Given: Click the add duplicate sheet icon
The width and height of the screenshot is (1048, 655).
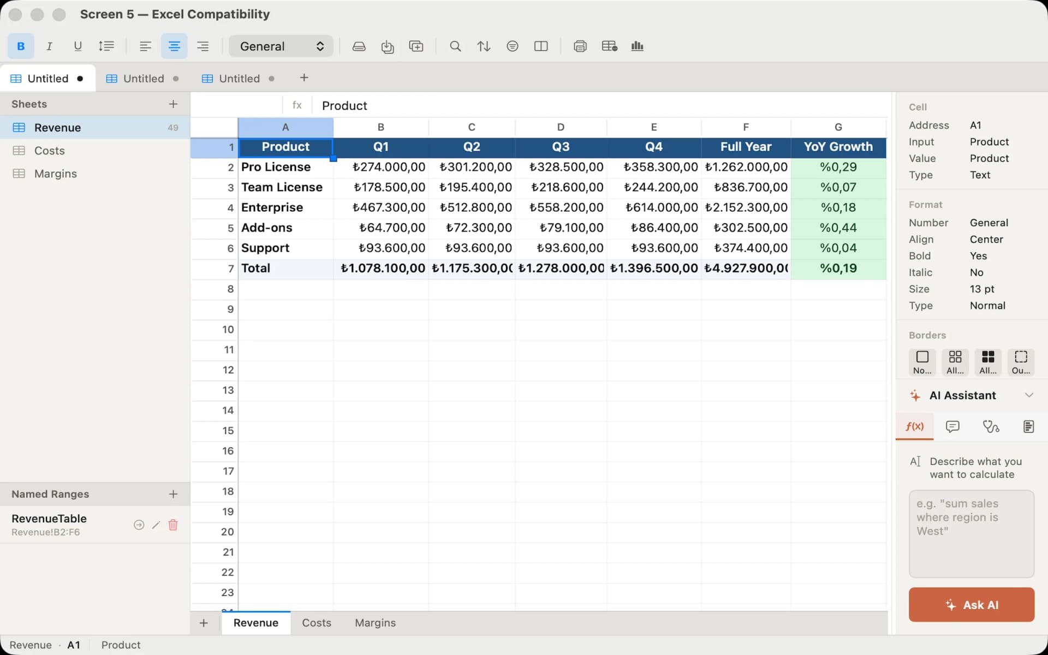Looking at the screenshot, I should 416,46.
